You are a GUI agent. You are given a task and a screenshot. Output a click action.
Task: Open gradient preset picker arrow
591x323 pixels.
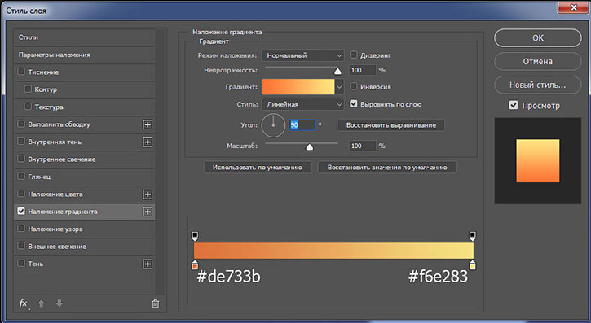point(339,87)
